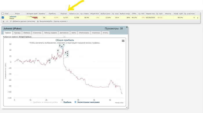Image resolution: width=203 pixels, height=113 pixels.
Task: Click the 05/28/2022 first game cell
Action: (x=150, y=18)
